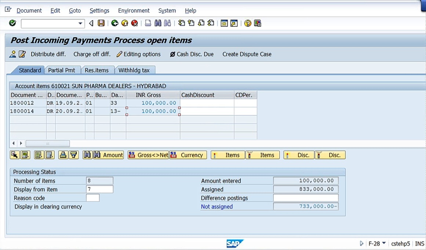Click the Activate Items button (first Items)
The height and width of the screenshot is (250, 426).
[228, 155]
